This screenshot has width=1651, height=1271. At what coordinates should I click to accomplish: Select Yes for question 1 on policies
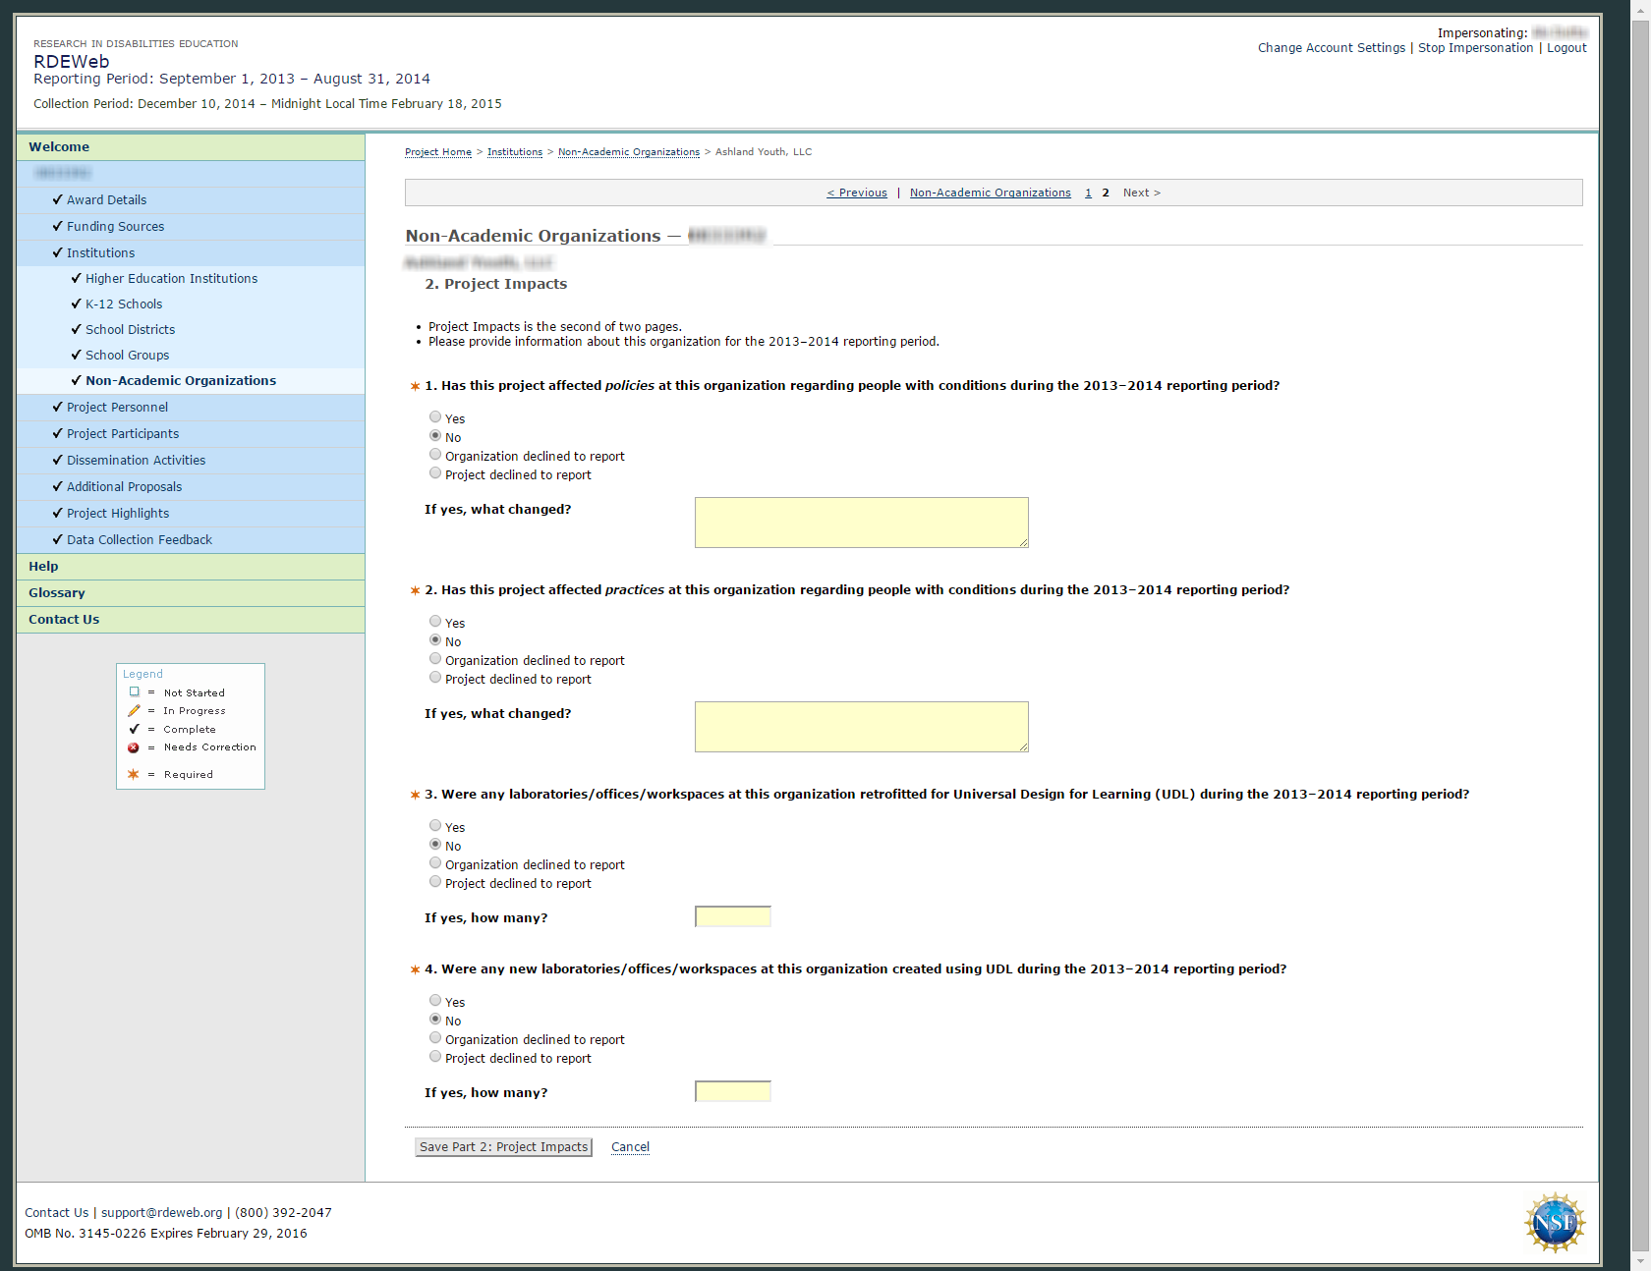[435, 417]
